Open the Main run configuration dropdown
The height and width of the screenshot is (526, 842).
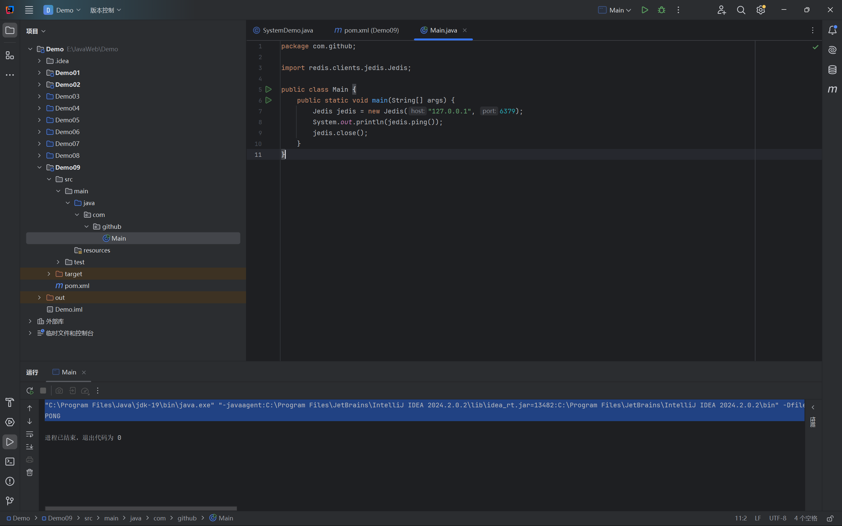615,10
